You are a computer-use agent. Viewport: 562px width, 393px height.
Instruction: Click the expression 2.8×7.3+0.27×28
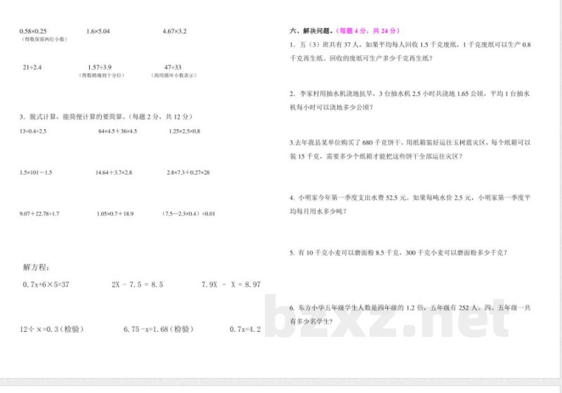pyautogui.click(x=188, y=173)
